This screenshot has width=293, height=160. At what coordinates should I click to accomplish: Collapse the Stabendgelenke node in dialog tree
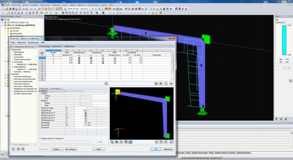point(12,67)
